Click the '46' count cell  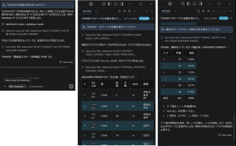pyautogui.click(x=178, y=92)
